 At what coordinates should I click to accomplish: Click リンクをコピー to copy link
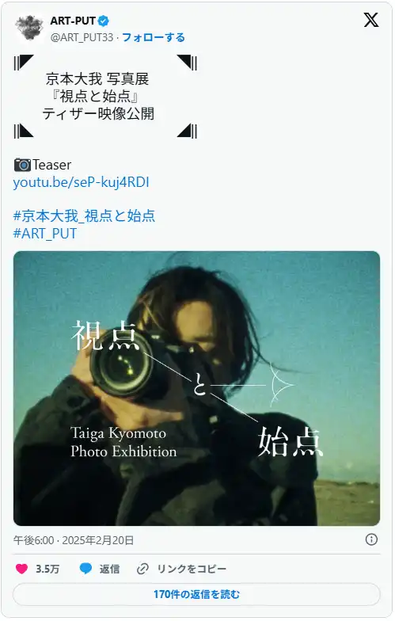click(x=192, y=569)
